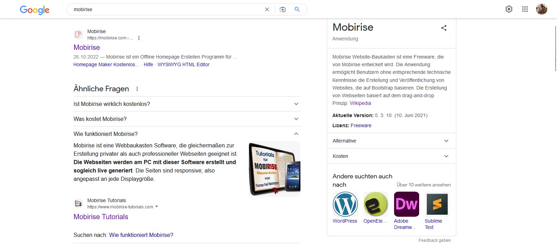
Task: Expand the Alternative section in panel
Action: point(446,141)
